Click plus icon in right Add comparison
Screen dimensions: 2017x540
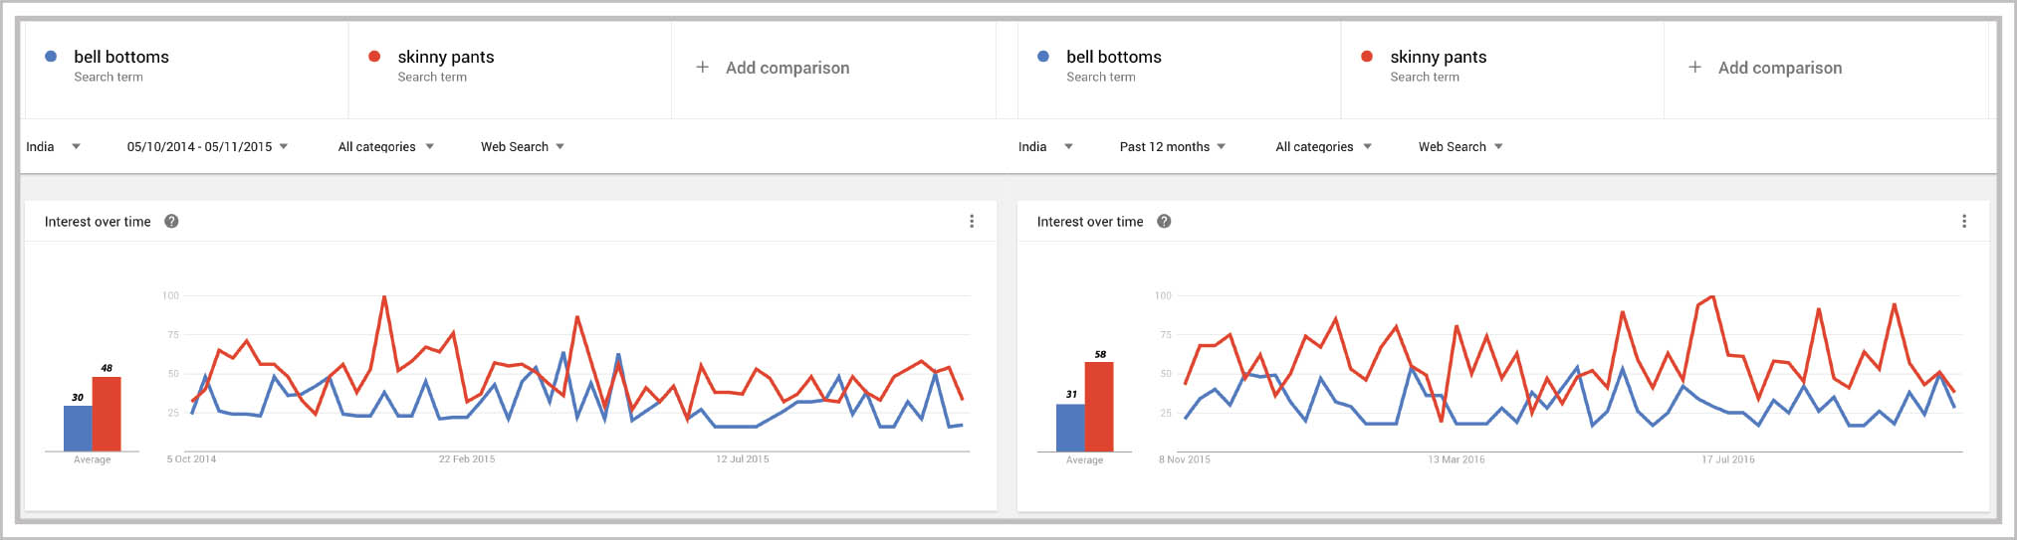[1694, 68]
